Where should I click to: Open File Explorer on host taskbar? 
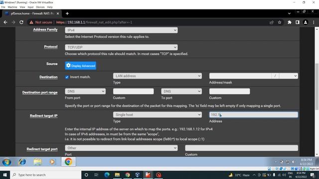tap(117, 175)
